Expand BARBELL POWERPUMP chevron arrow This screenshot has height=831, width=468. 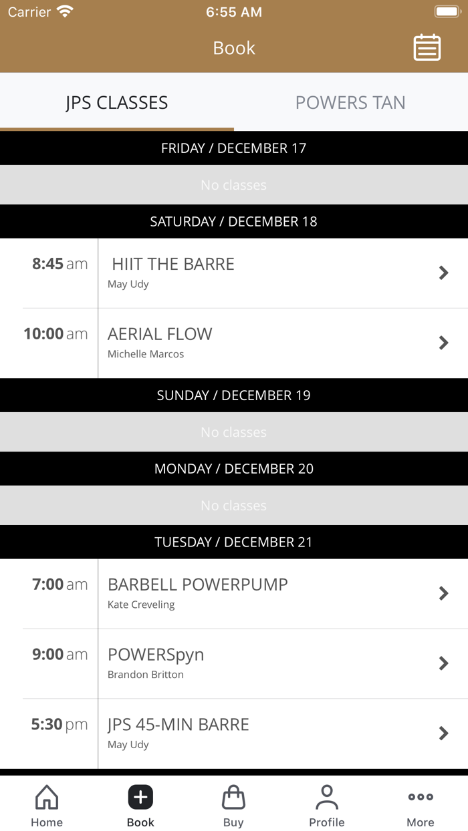(x=443, y=593)
